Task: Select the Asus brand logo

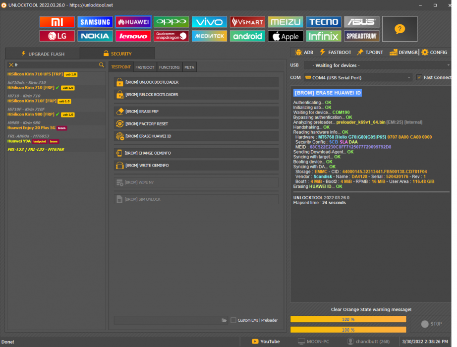Action: [362, 22]
